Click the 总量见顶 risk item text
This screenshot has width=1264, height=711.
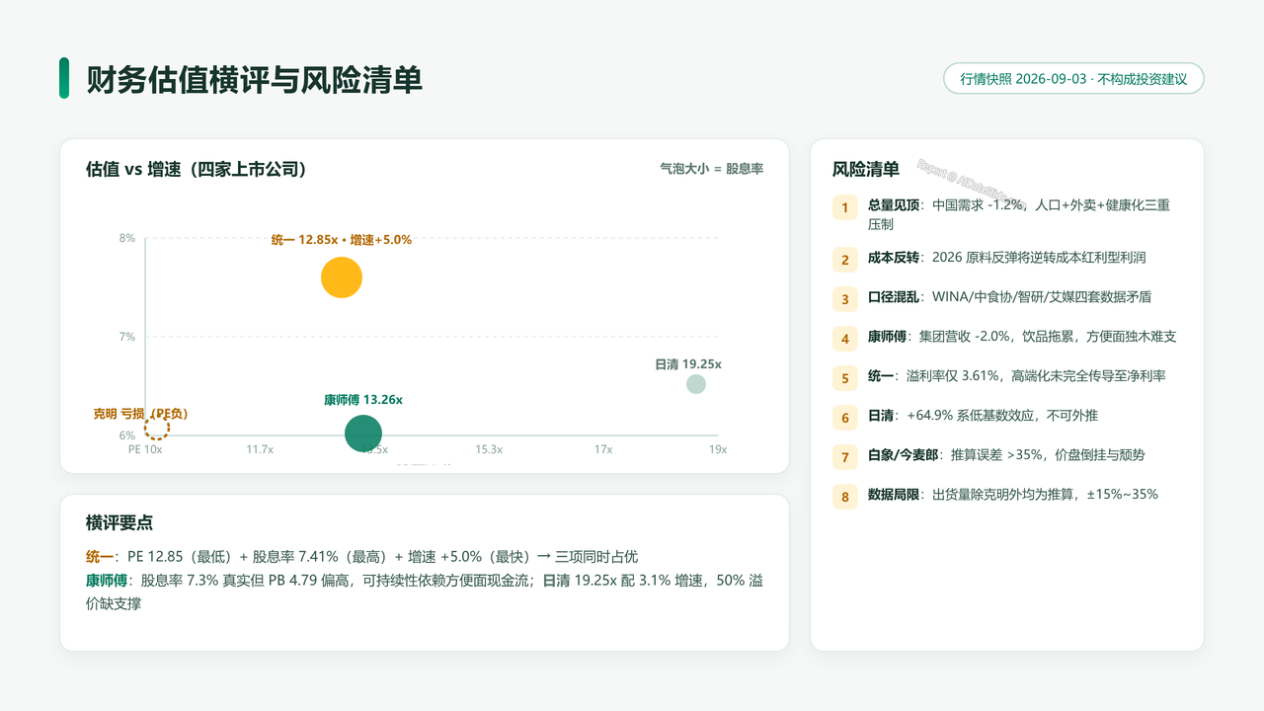pos(1019,214)
